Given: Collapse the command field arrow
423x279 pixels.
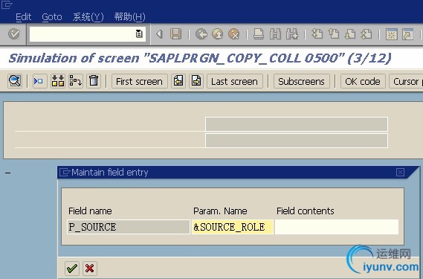Looking at the screenshot, I should coord(159,34).
